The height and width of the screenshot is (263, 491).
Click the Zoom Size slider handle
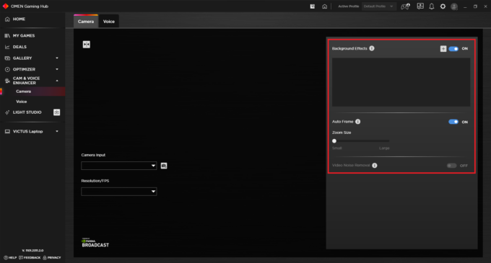pyautogui.click(x=334, y=141)
